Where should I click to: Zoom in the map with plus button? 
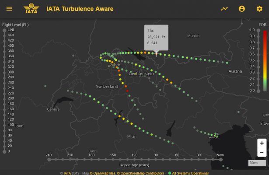click(262, 143)
